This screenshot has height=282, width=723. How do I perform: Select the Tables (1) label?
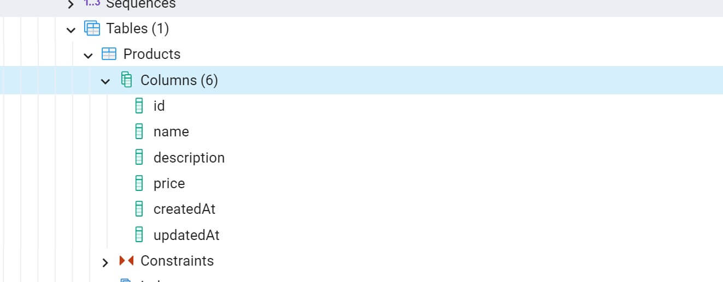pyautogui.click(x=138, y=28)
